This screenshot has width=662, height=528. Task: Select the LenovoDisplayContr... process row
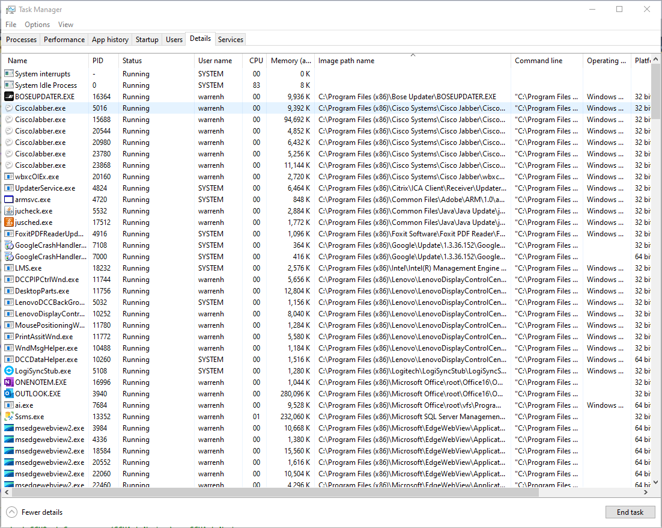tap(327, 314)
